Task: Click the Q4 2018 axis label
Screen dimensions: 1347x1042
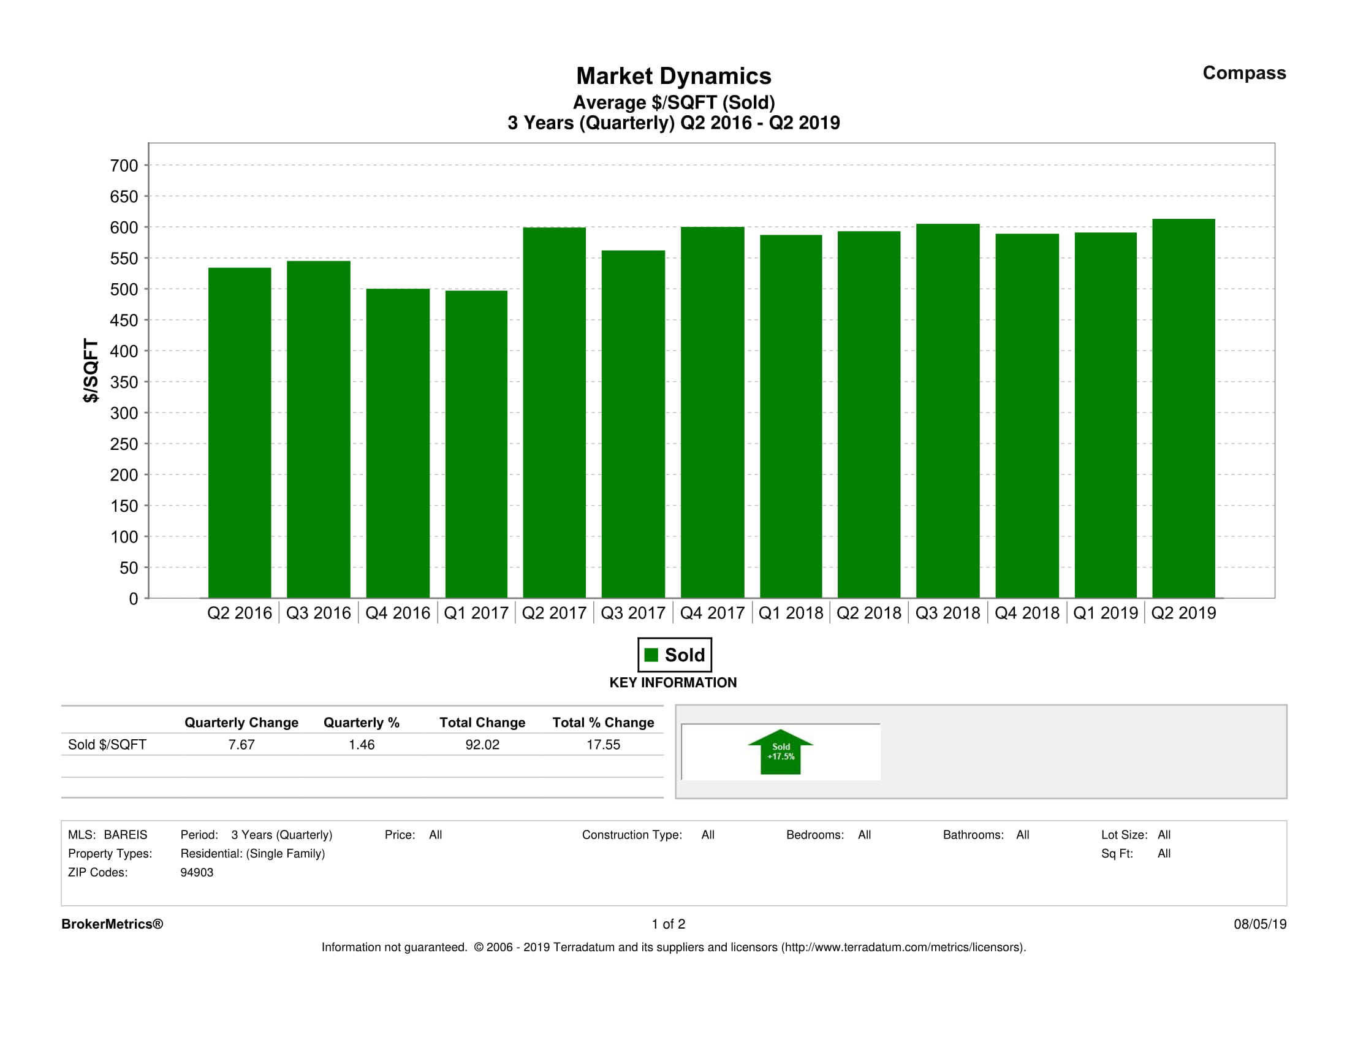Action: [1026, 612]
